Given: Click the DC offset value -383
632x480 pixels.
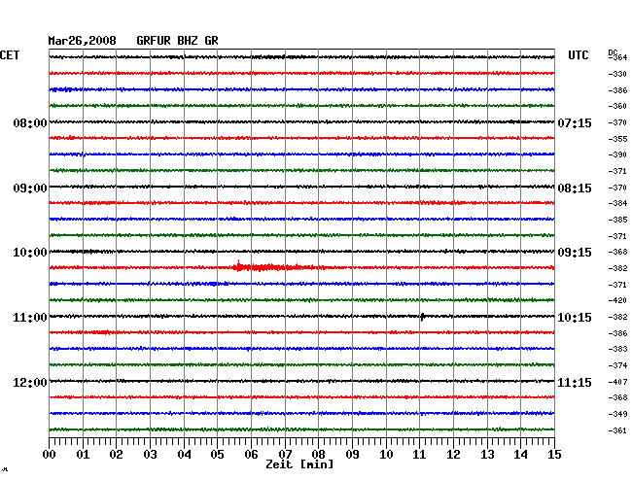Looking at the screenshot, I should [617, 349].
